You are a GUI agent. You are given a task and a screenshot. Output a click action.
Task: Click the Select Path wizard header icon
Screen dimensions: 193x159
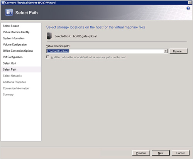coord(9,12)
